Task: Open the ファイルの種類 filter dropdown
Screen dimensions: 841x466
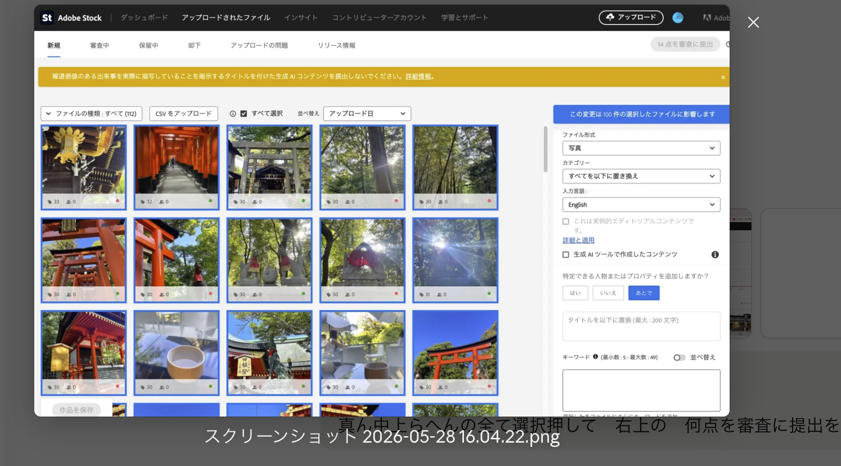Action: tap(92, 114)
